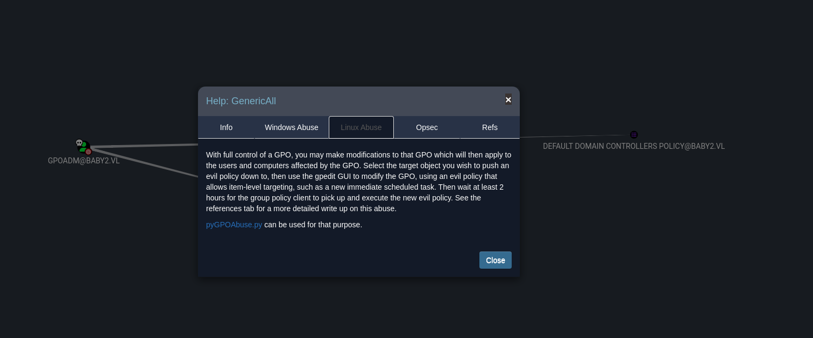813x338 pixels.
Task: Open the pyGPOAbuse.py link
Action: (234, 225)
